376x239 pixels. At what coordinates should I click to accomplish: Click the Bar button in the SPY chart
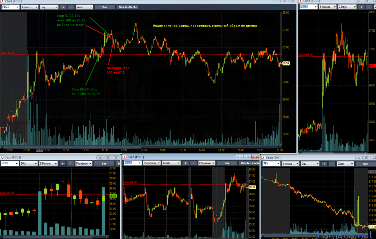tap(366, 164)
